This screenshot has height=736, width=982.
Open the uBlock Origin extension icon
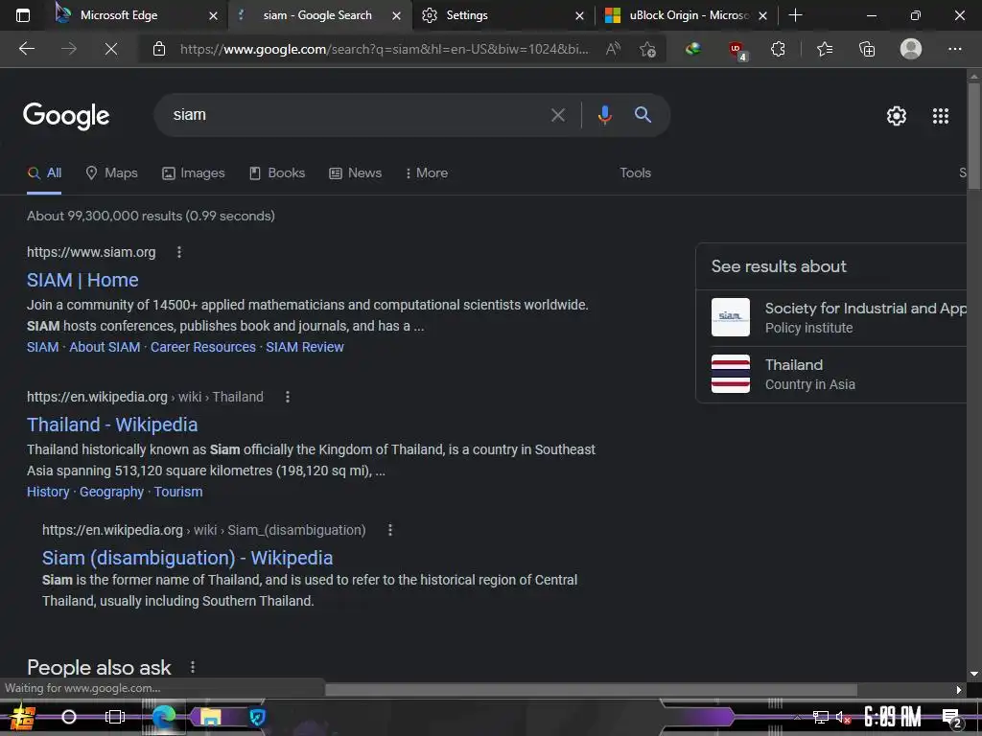click(x=737, y=50)
